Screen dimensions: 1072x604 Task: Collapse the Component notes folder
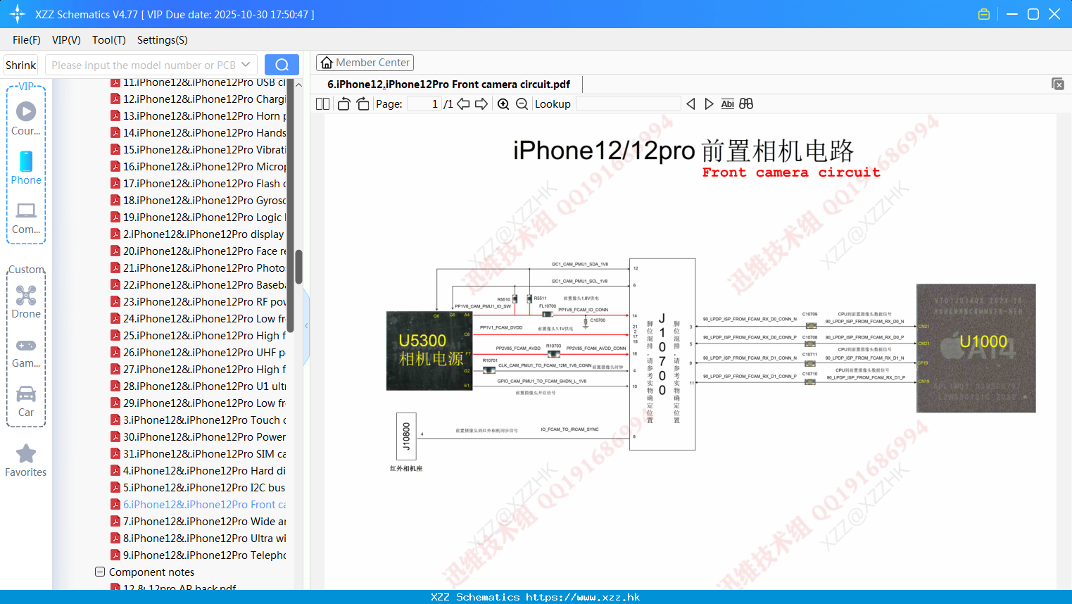pos(100,572)
